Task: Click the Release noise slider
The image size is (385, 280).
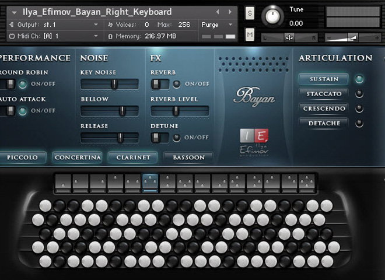Action: click(x=110, y=138)
